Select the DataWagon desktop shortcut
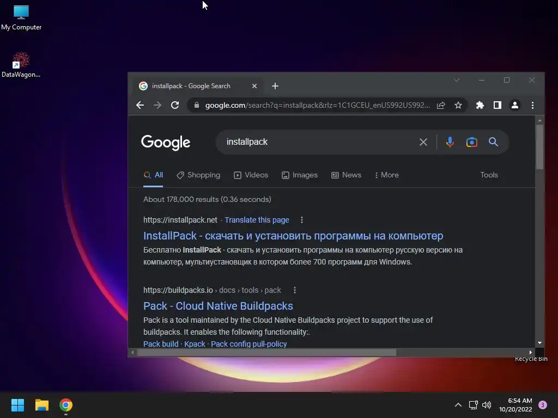The image size is (558, 418). pyautogui.click(x=21, y=65)
